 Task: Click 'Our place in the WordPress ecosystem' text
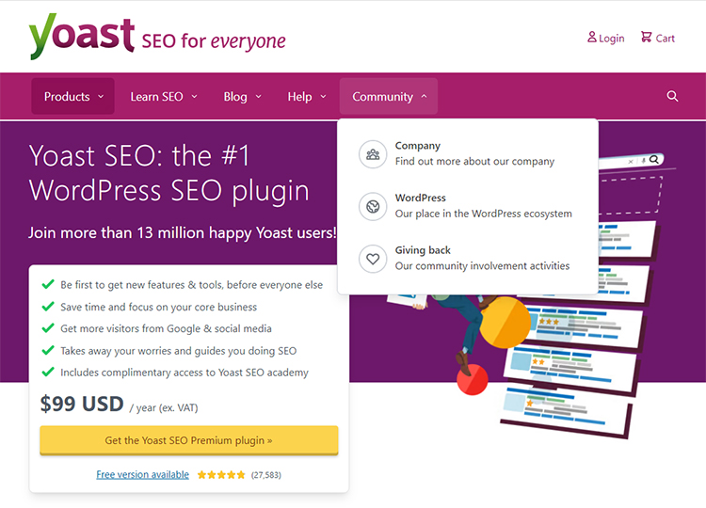484,214
